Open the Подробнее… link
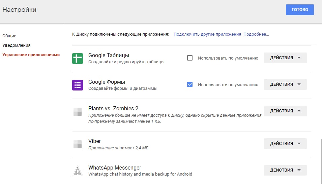 256,34
